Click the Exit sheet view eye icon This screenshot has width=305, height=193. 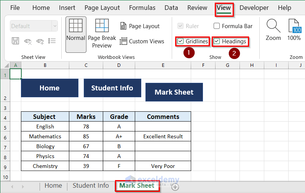28,41
